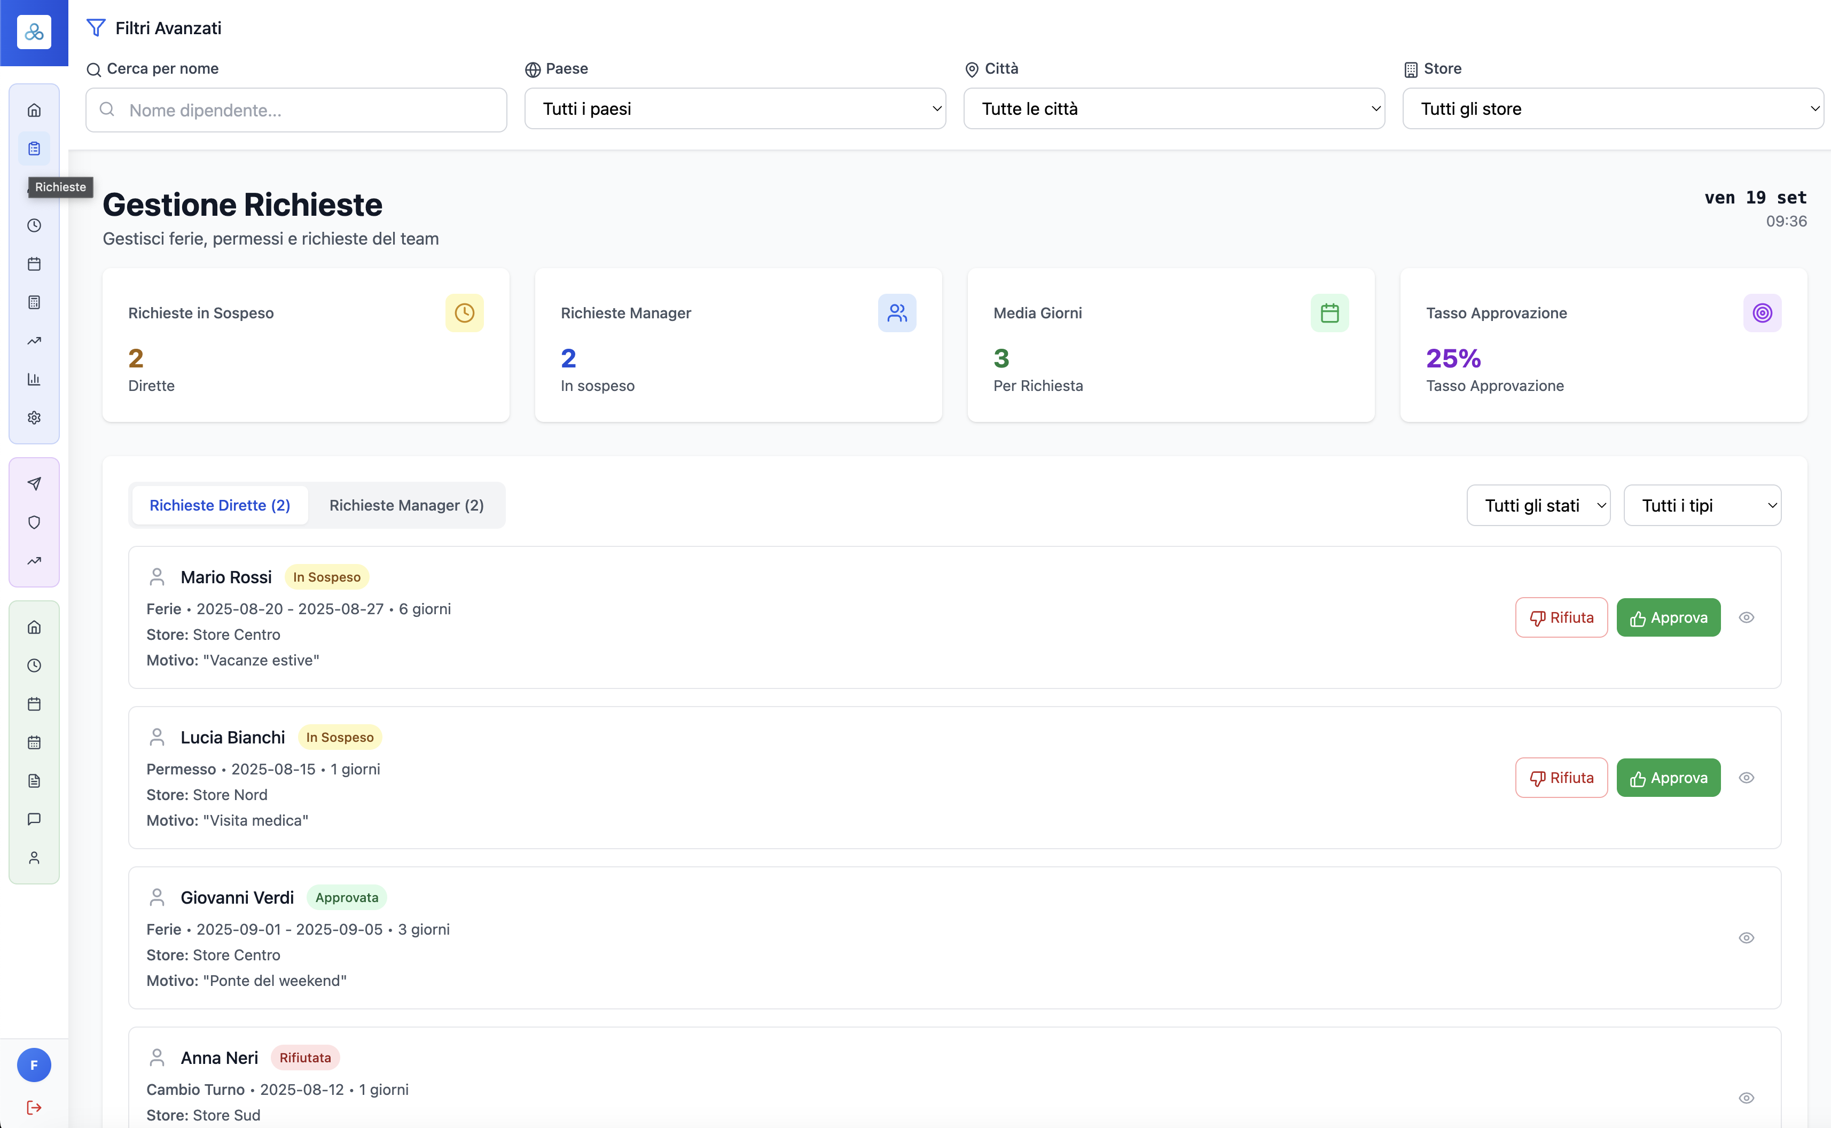The height and width of the screenshot is (1128, 1831).
Task: Click the app logo at top left
Action: [34, 32]
